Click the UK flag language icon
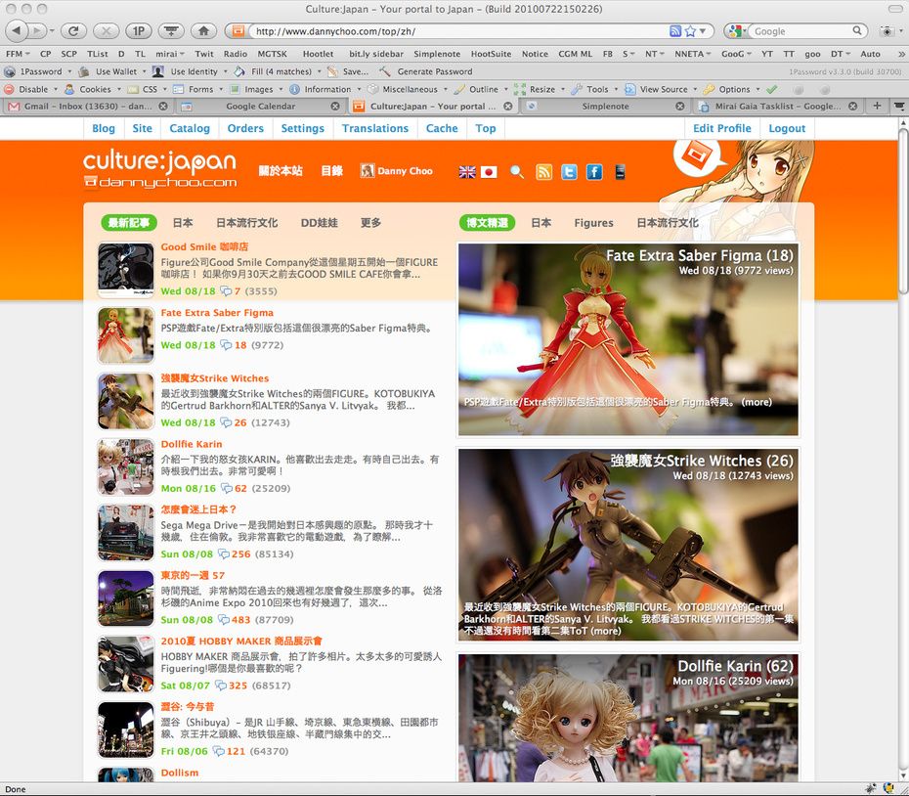Viewport: 909px width, 796px height. click(x=467, y=172)
